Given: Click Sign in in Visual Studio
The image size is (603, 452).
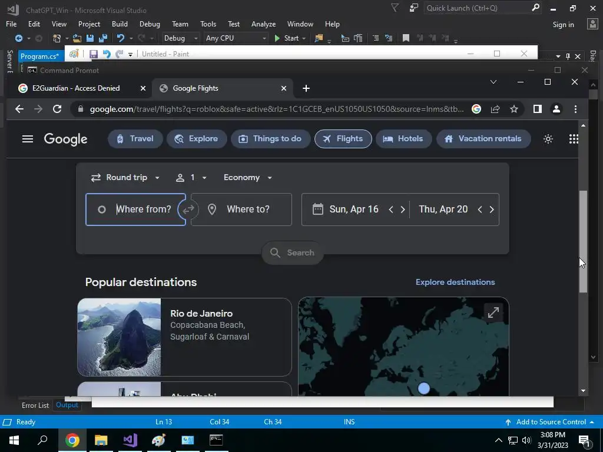Looking at the screenshot, I should point(563,25).
